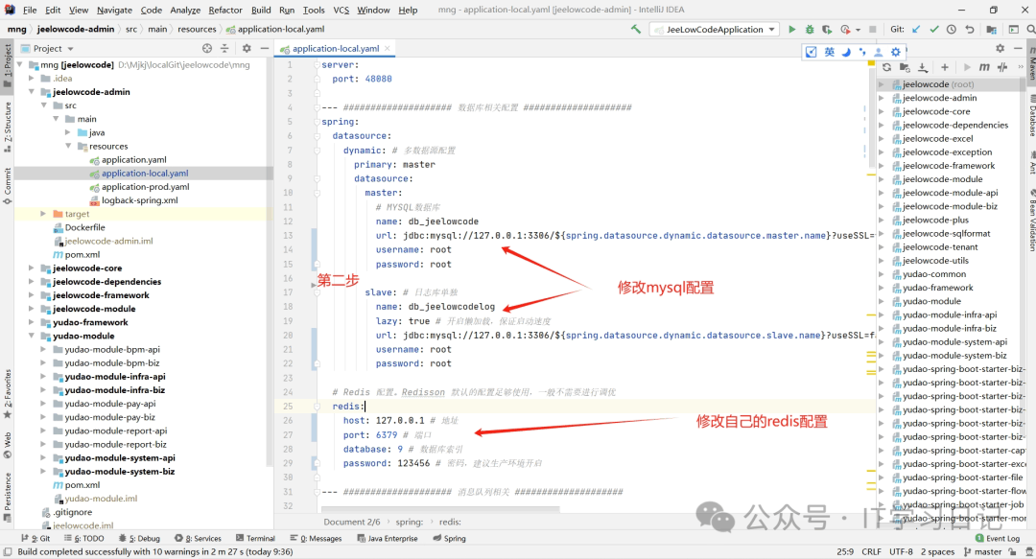
Task: Open the VCS menu
Action: click(x=341, y=10)
